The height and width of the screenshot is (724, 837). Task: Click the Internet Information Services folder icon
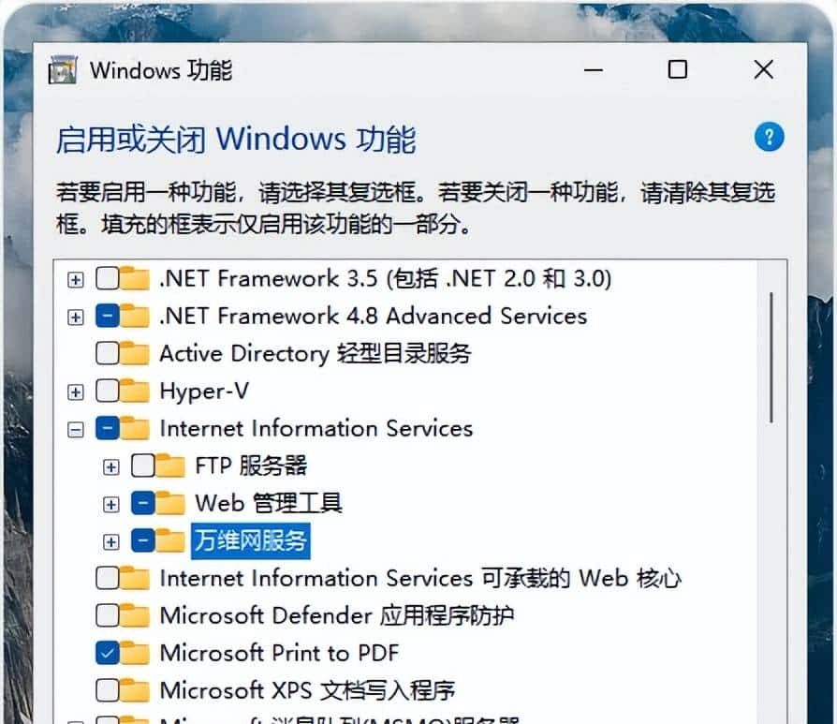(x=133, y=429)
